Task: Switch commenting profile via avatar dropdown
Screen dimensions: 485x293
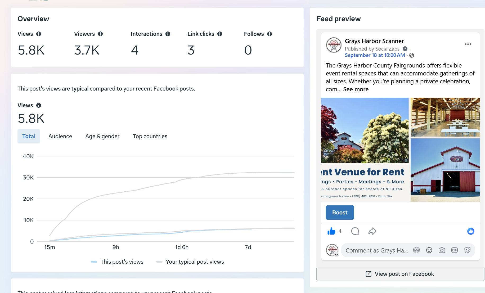Action: (336, 255)
